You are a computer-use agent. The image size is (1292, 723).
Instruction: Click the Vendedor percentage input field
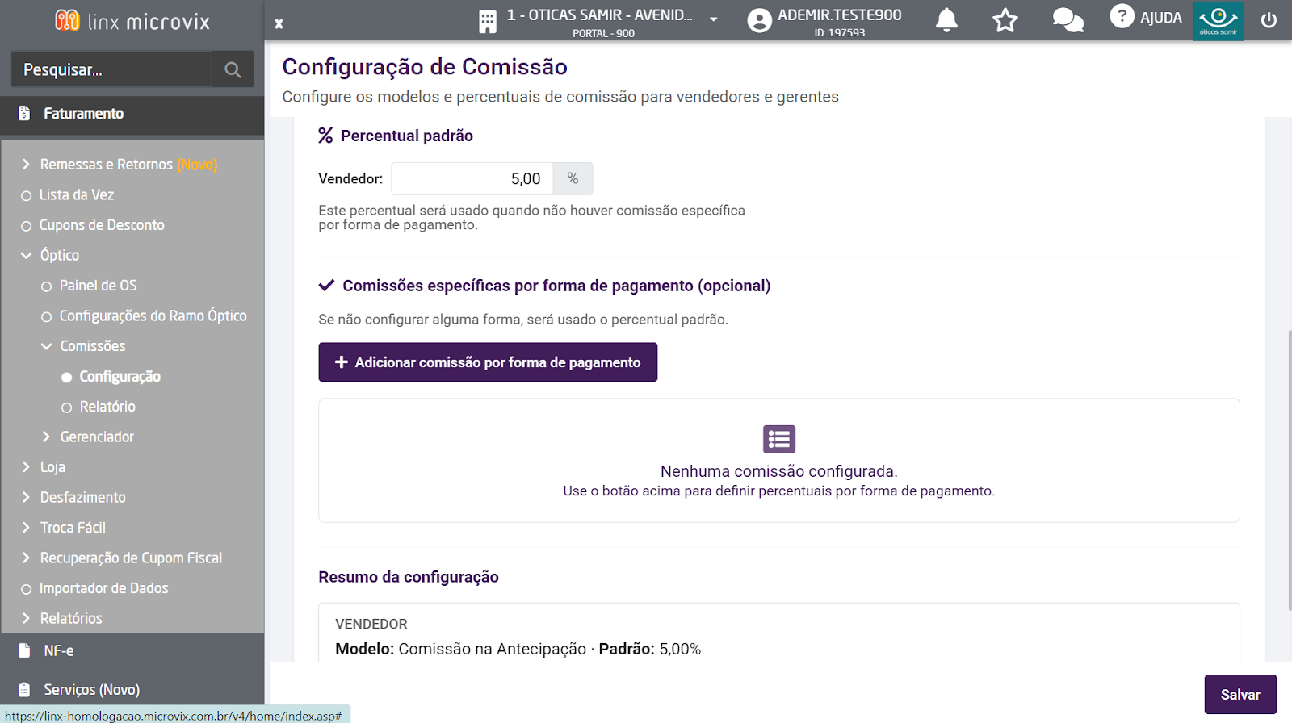point(472,179)
